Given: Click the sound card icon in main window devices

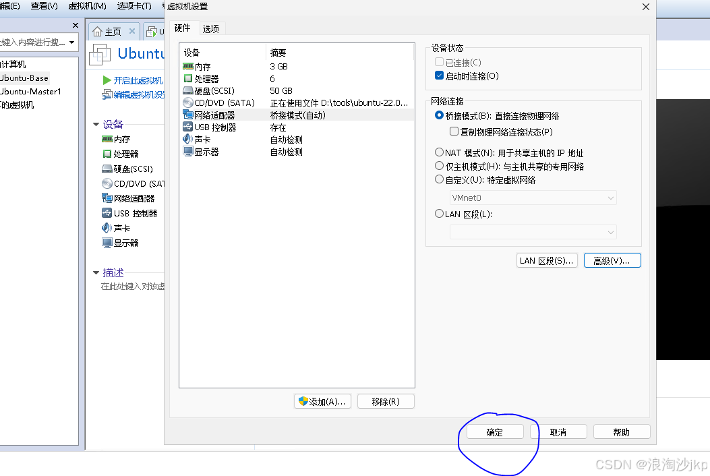Looking at the screenshot, I should 107,228.
